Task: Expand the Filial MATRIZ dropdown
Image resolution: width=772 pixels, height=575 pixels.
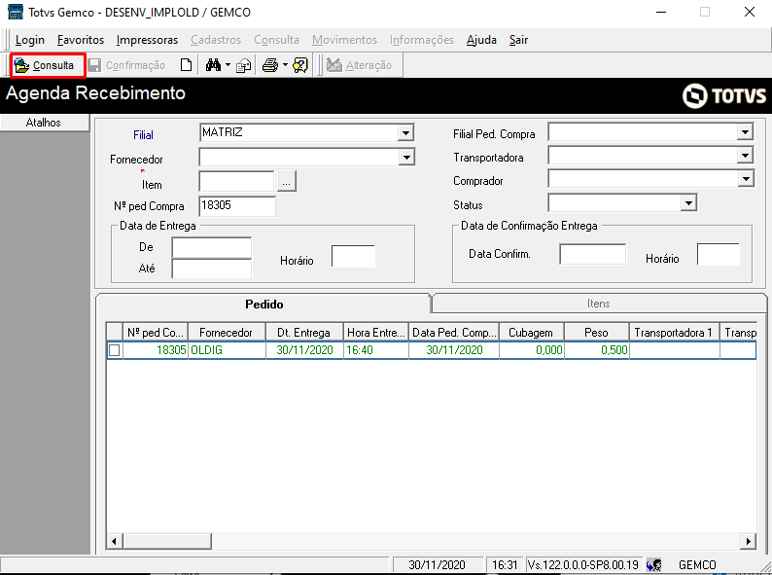Action: coord(405,132)
